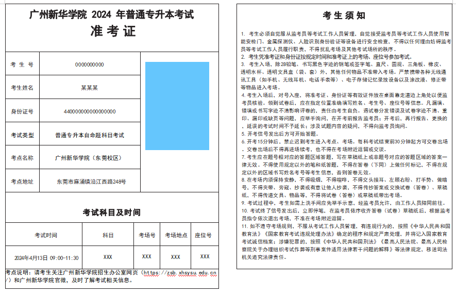Image resolution: width=456 pixels, height=294 pixels.
Task: Select the address 东莞市麻涌镇沿江西路248号
Action: tap(91, 182)
